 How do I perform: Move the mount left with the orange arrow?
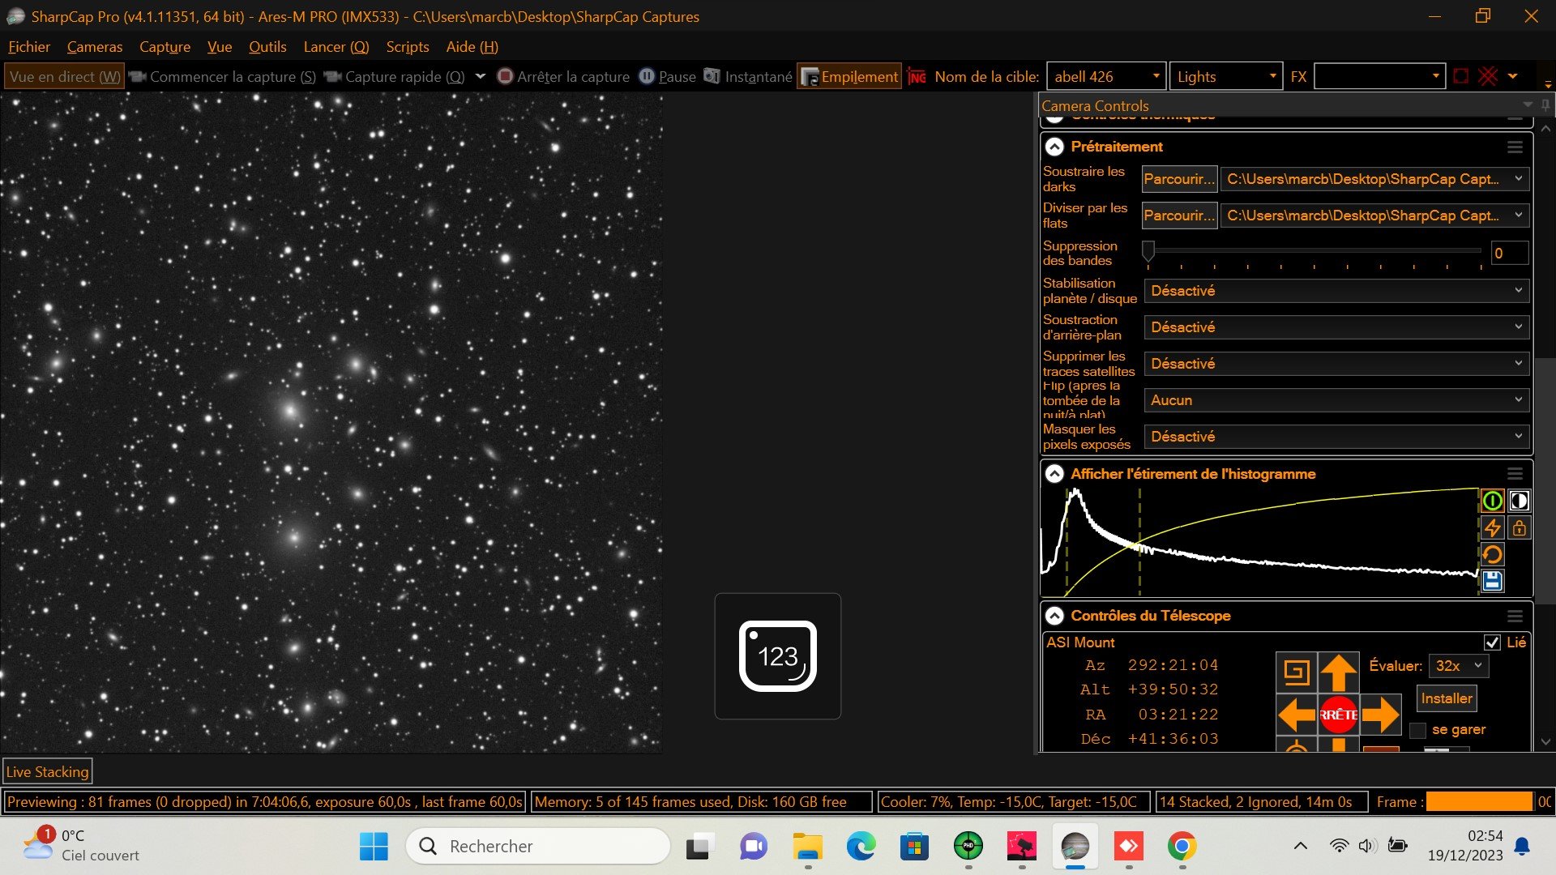pyautogui.click(x=1297, y=715)
